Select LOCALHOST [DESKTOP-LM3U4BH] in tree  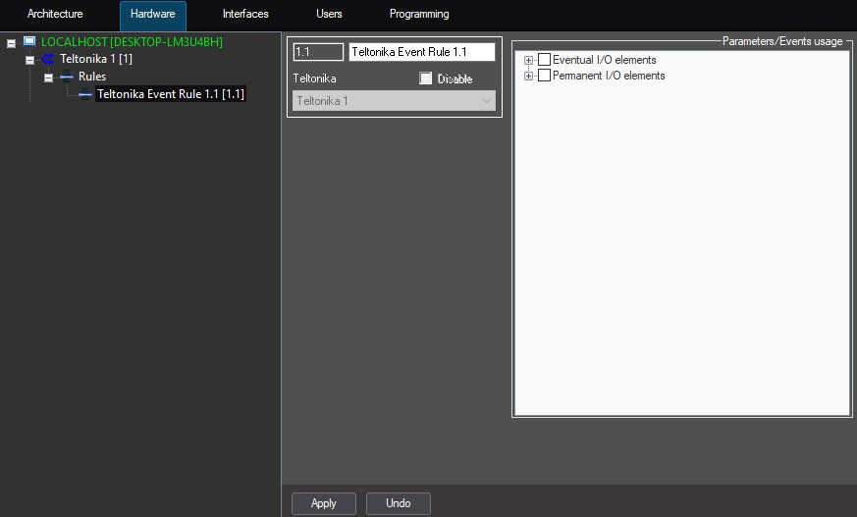coord(132,42)
